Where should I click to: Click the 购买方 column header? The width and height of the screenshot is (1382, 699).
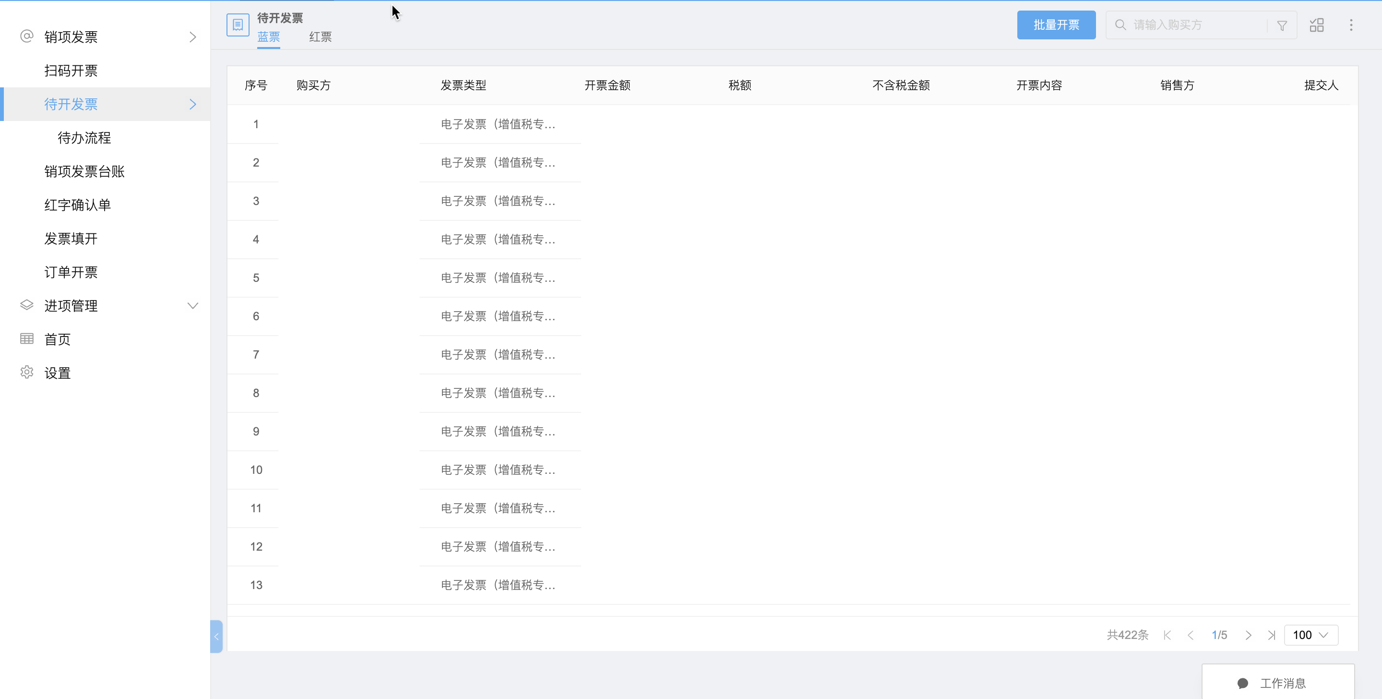pyautogui.click(x=313, y=85)
